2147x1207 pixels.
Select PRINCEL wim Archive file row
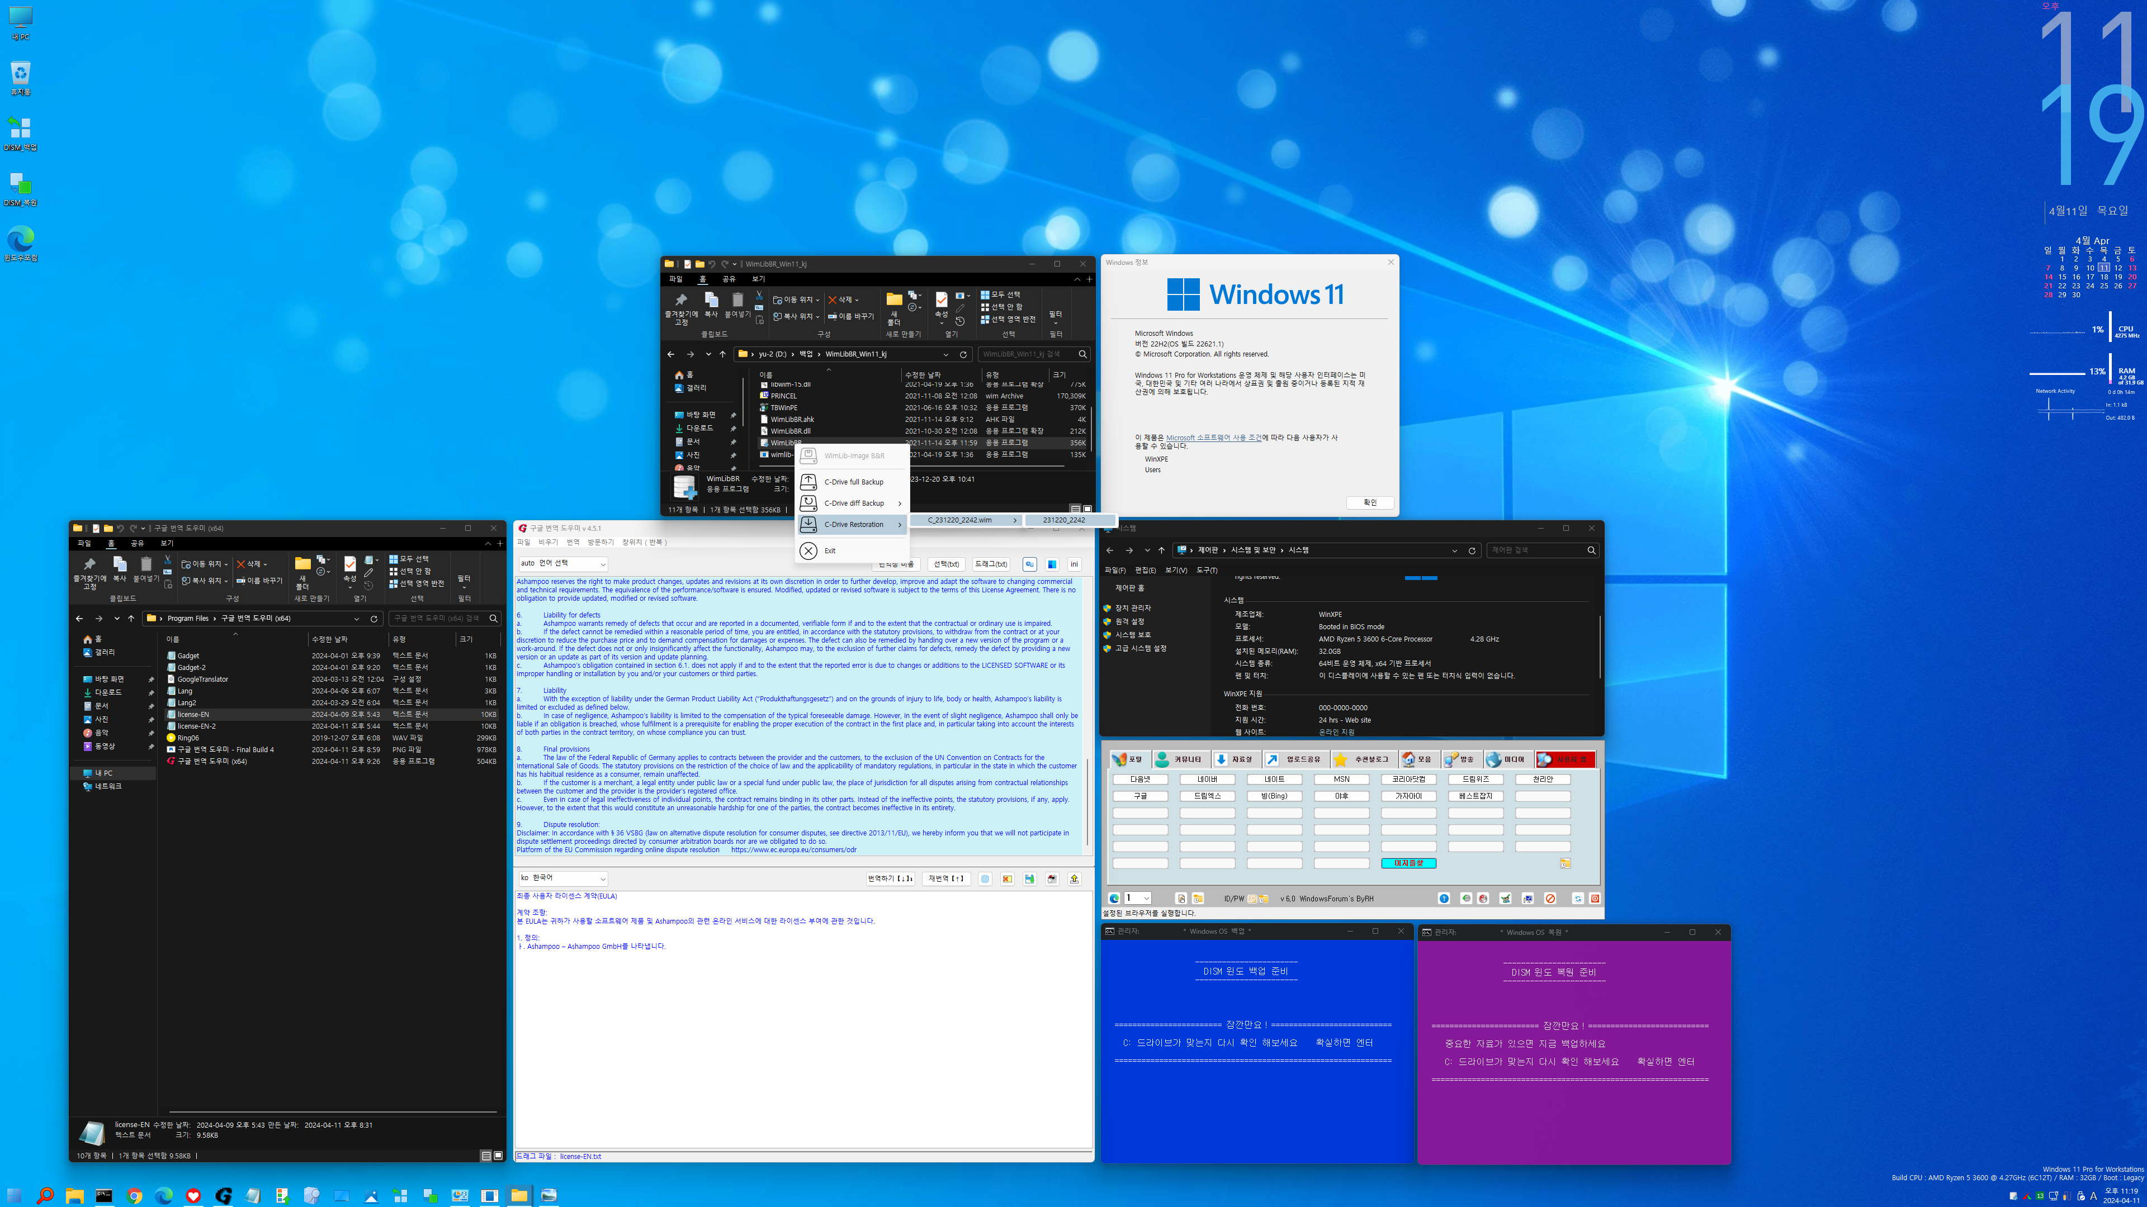923,396
